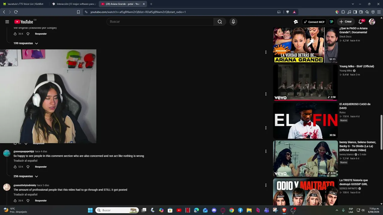The height and width of the screenshot is (215, 383).
Task: Open the ESP LAA keyboard language switcher
Action: pyautogui.click(x=351, y=210)
